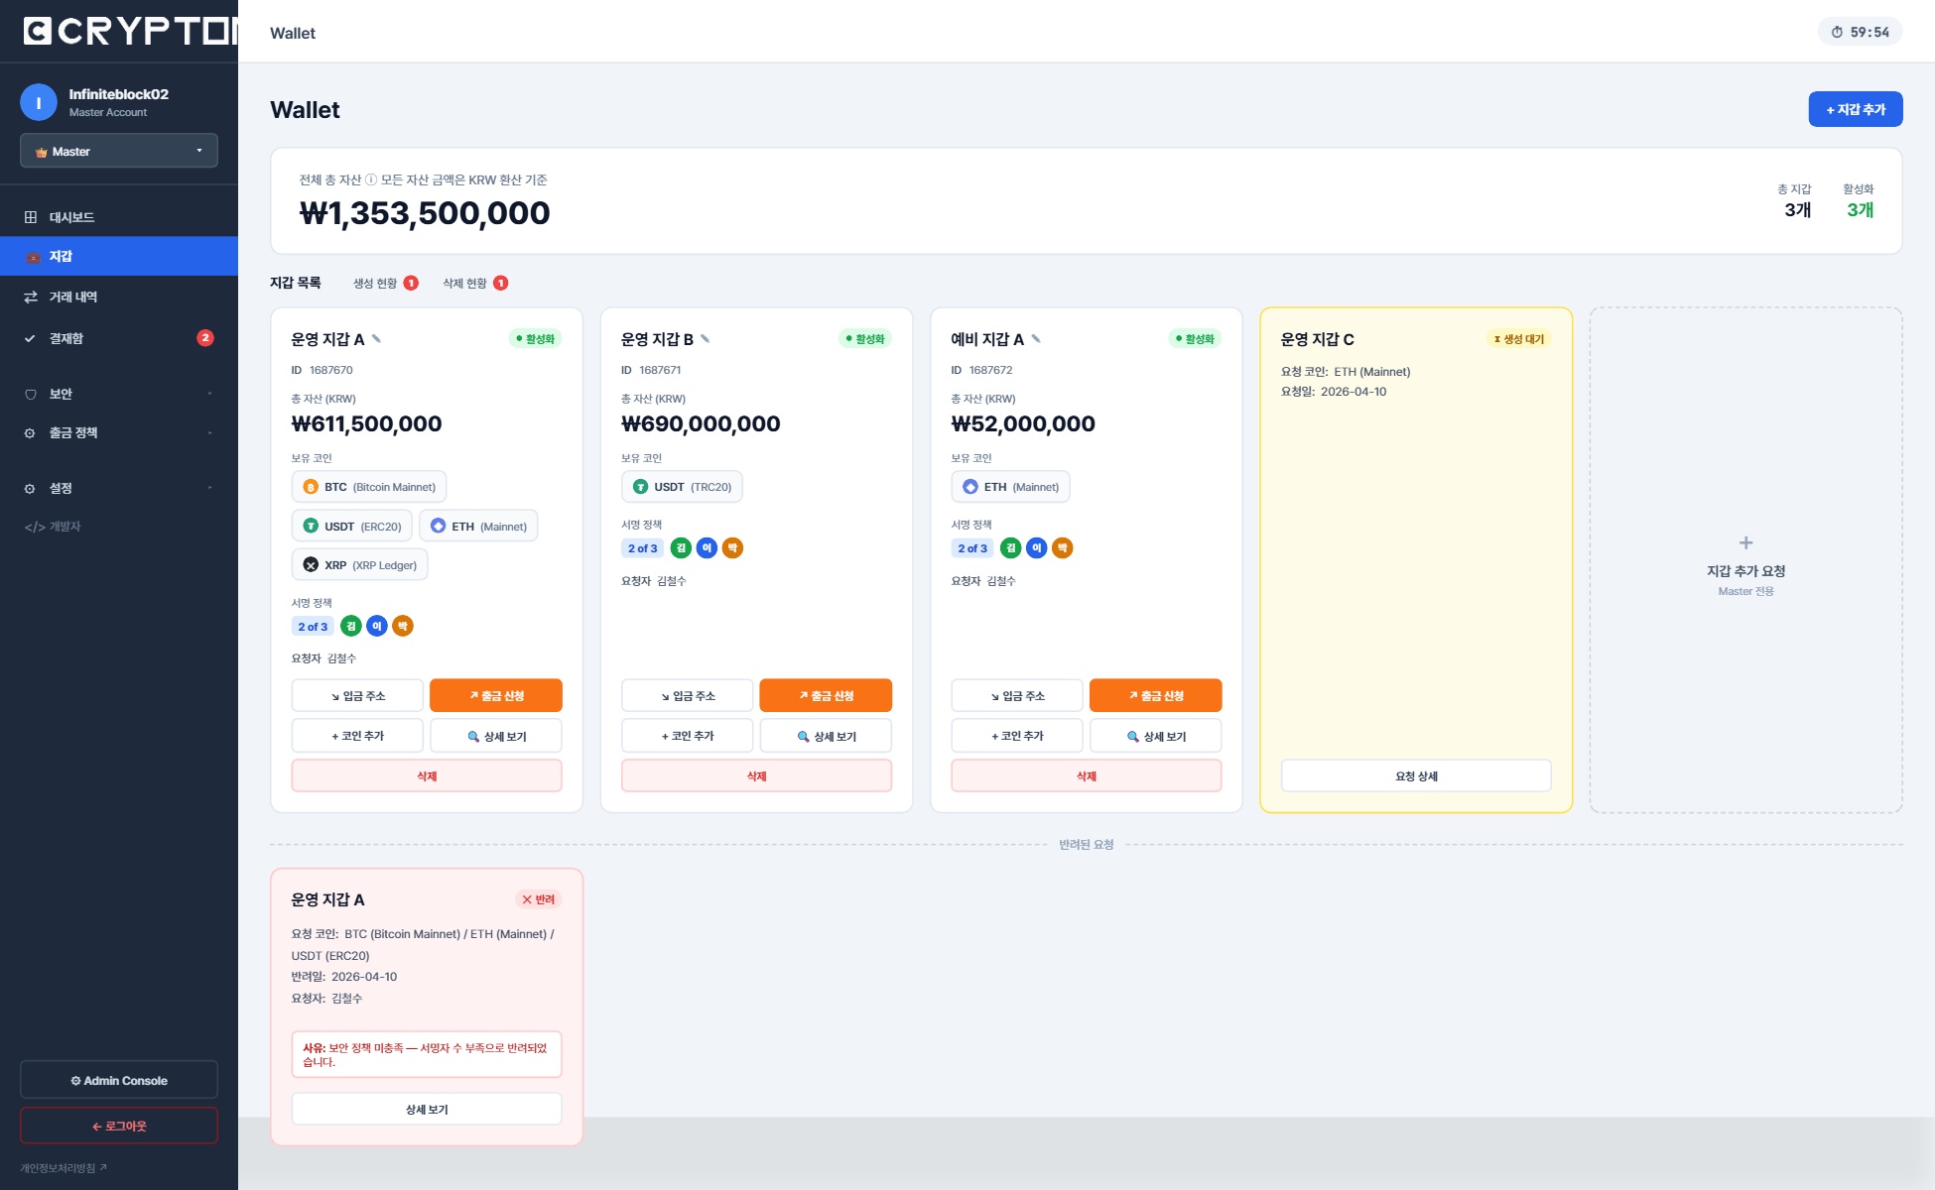Click the 활성화 badge on 운영 지갑 A
Screen dimensions: 1935x1190
point(536,339)
